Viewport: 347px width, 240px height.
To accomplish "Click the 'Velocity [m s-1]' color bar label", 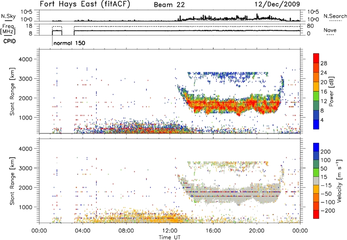I will (x=339, y=181).
